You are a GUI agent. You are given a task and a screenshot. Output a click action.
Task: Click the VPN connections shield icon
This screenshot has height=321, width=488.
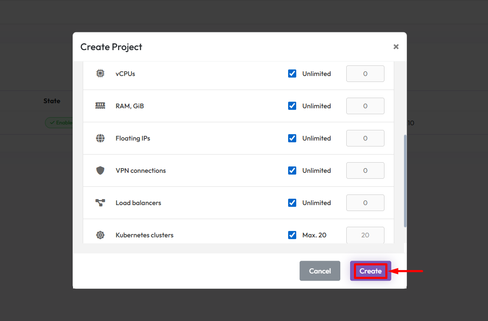pyautogui.click(x=100, y=170)
